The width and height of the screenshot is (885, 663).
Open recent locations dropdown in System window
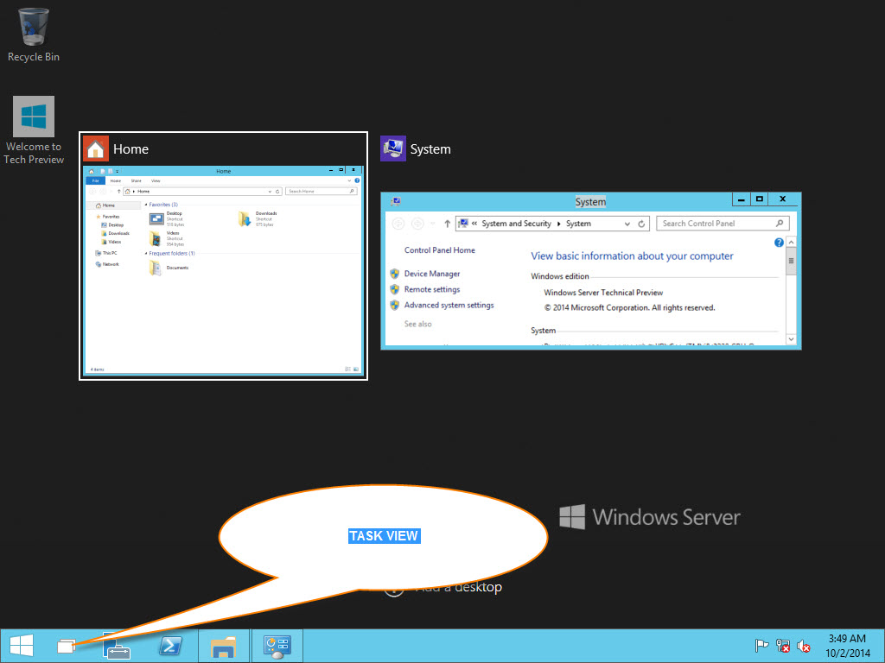(x=433, y=224)
